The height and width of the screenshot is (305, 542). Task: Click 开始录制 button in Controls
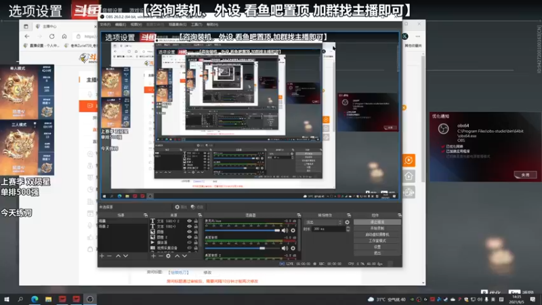coord(377,228)
